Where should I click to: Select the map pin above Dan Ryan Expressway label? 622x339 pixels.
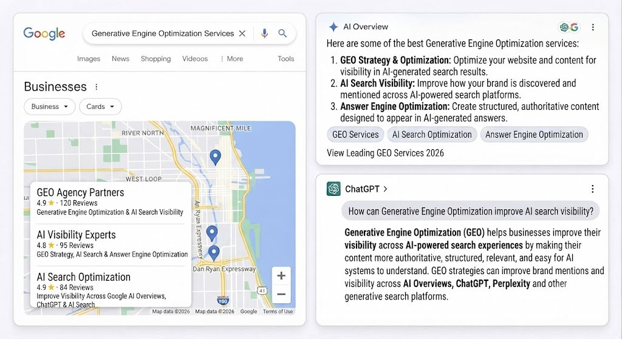214,253
